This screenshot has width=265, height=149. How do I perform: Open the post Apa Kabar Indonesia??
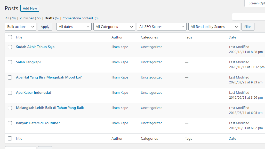click(x=34, y=93)
